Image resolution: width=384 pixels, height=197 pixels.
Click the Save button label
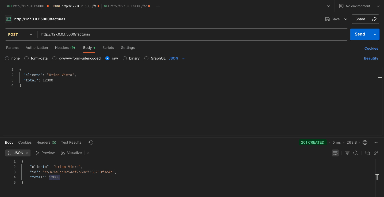click(336, 19)
